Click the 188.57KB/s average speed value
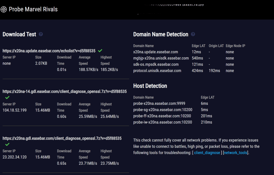Image resolution: width=274 pixels, height=175 pixels. [x=88, y=70]
